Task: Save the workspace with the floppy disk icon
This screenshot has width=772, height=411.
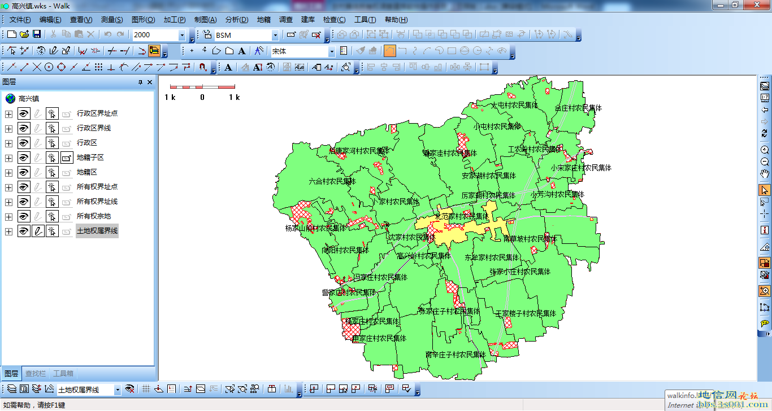Action: click(37, 35)
